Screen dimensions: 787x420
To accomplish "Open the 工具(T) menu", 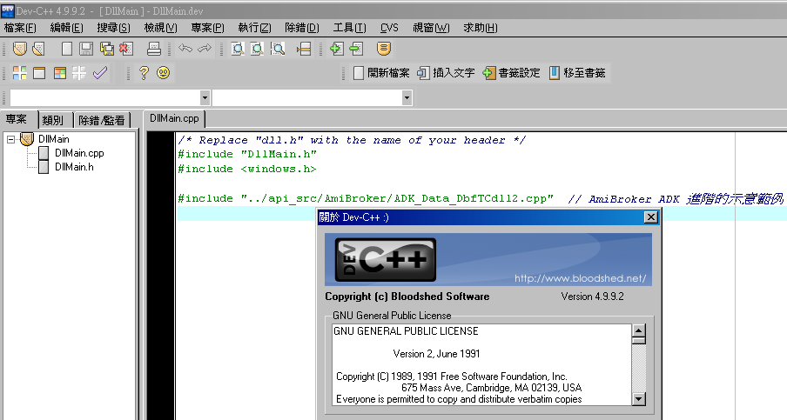I will tap(349, 28).
